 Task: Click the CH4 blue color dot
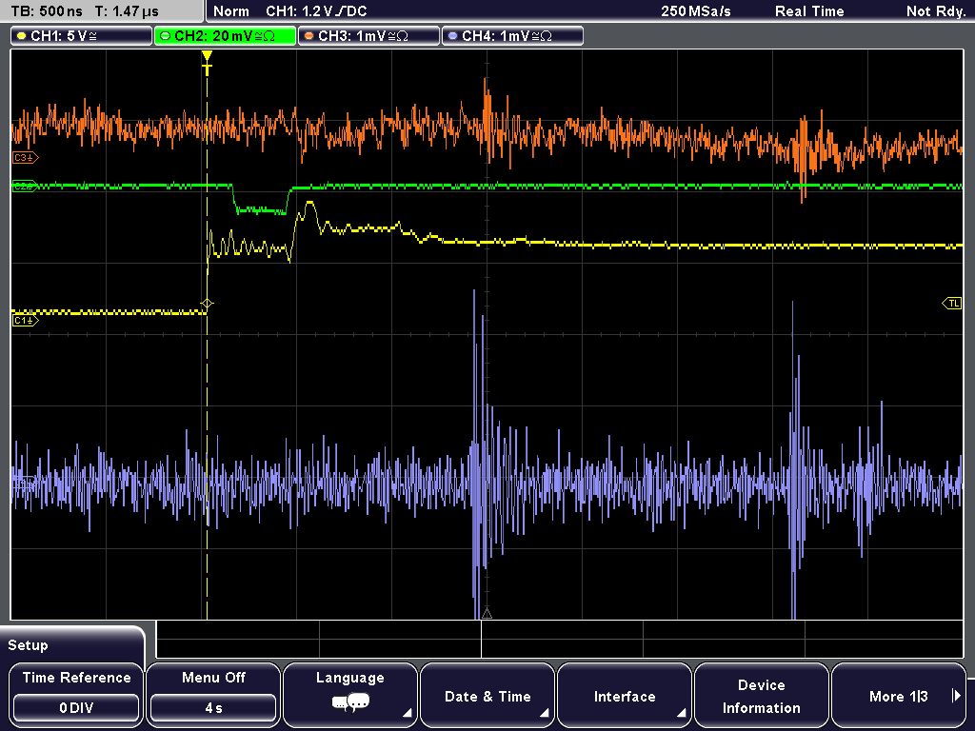pyautogui.click(x=452, y=36)
